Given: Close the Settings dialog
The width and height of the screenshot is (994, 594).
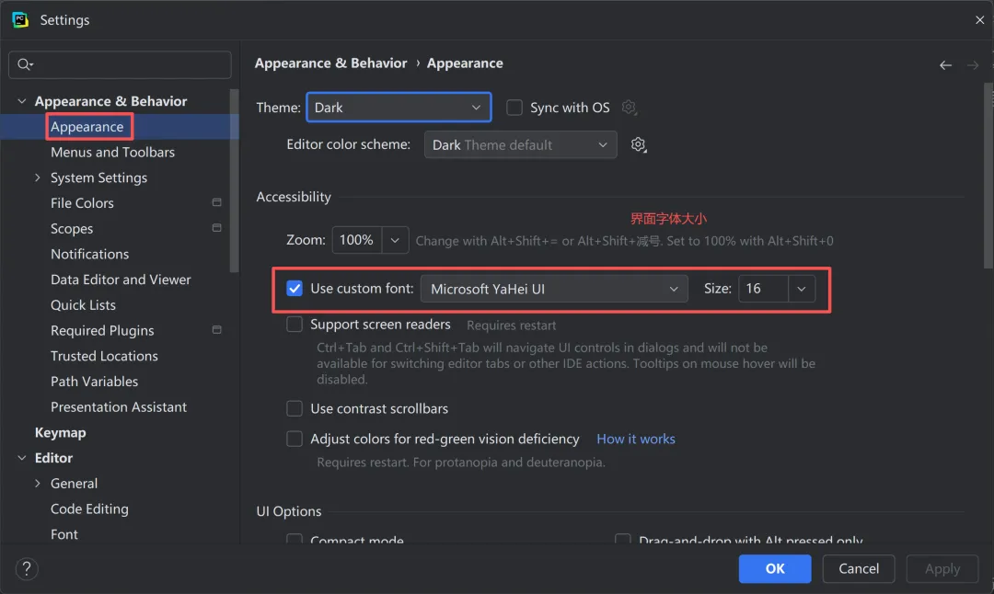Looking at the screenshot, I should point(979,20).
